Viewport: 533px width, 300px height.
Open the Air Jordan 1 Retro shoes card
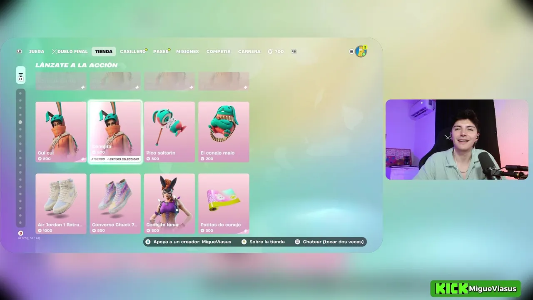[x=61, y=204]
